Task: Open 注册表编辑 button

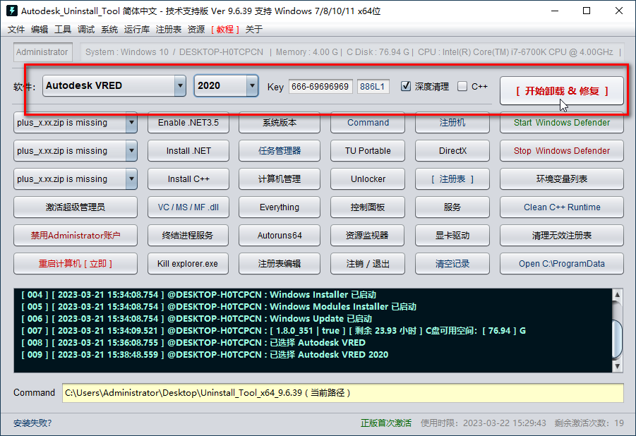Action: click(x=280, y=264)
